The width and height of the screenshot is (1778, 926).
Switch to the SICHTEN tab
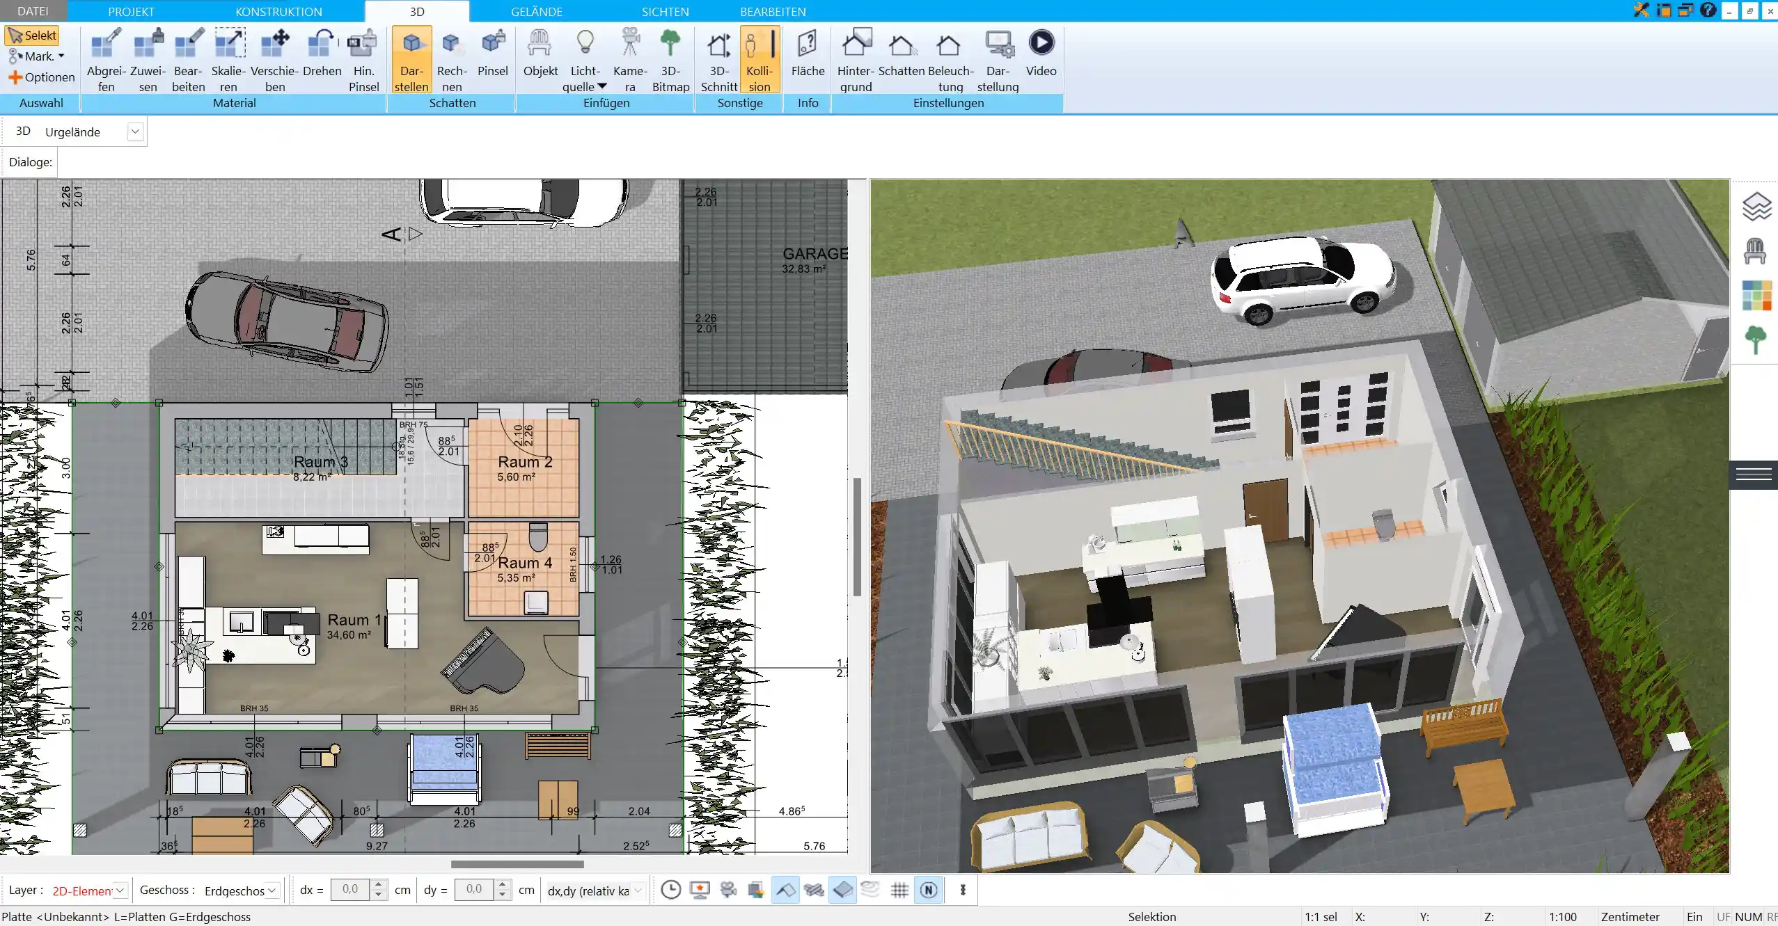click(x=665, y=11)
